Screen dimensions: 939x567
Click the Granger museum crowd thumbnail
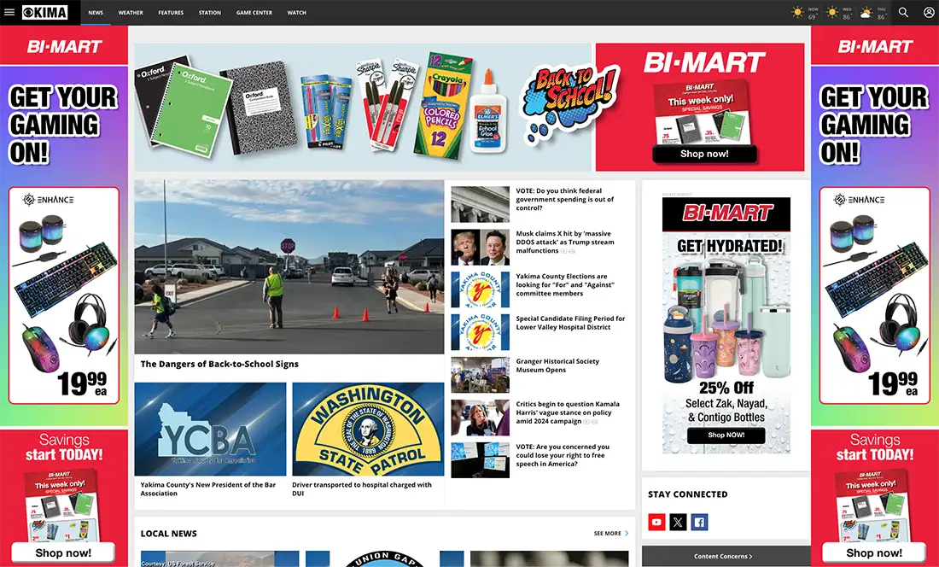coord(481,375)
